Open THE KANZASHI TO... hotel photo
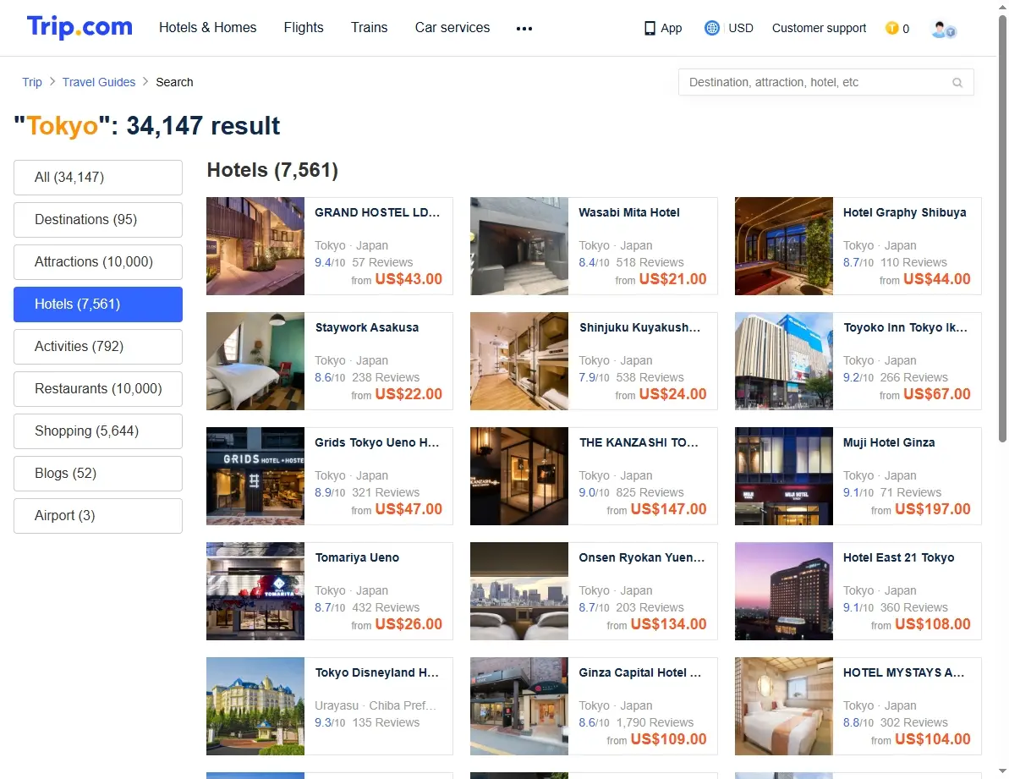Image resolution: width=1009 pixels, height=779 pixels. (519, 476)
